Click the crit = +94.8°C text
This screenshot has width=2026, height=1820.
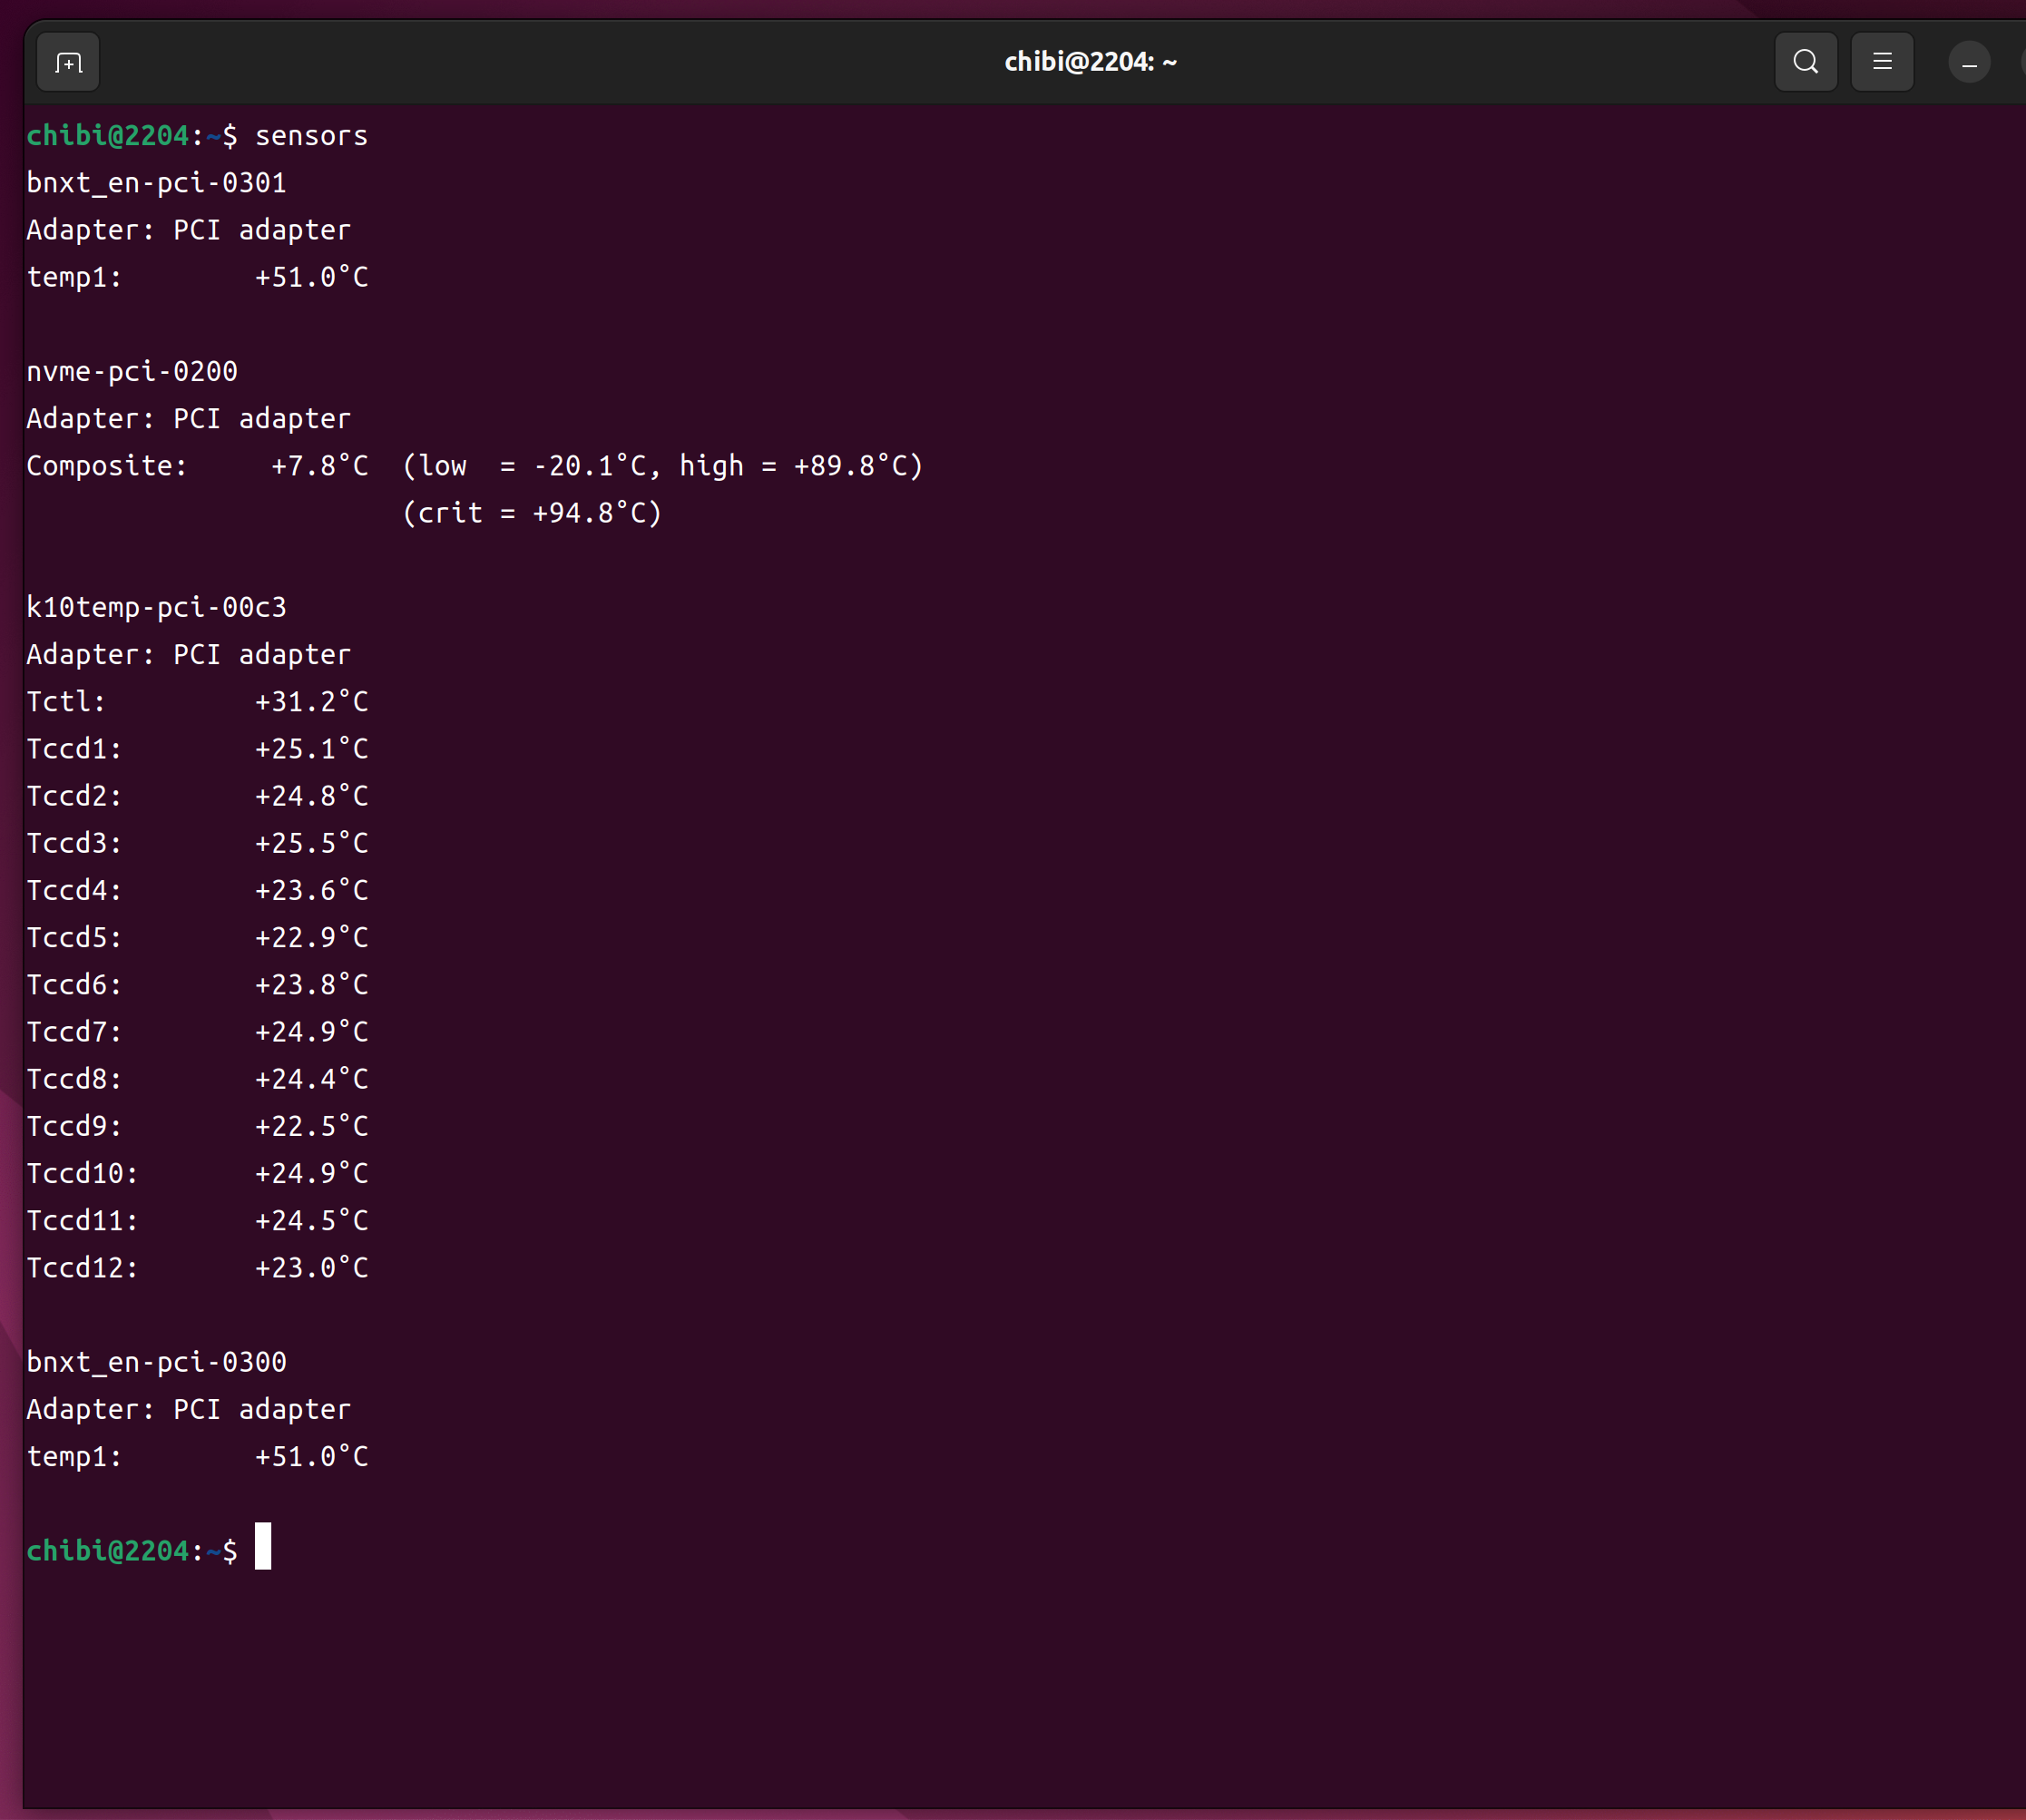[532, 513]
